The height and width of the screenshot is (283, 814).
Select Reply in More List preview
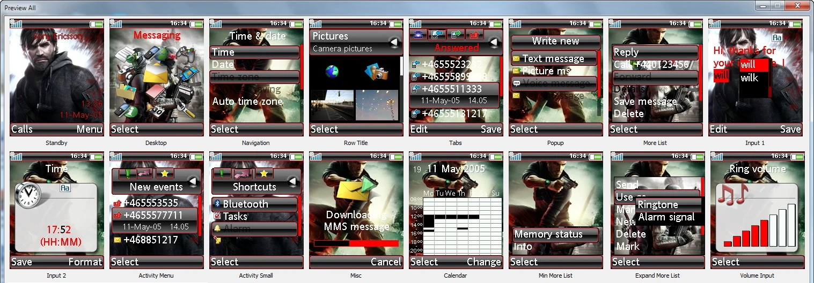656,52
